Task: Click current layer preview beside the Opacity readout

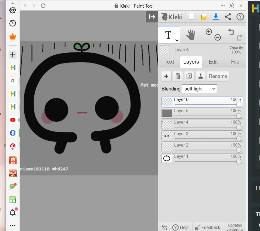Action: click(165, 50)
